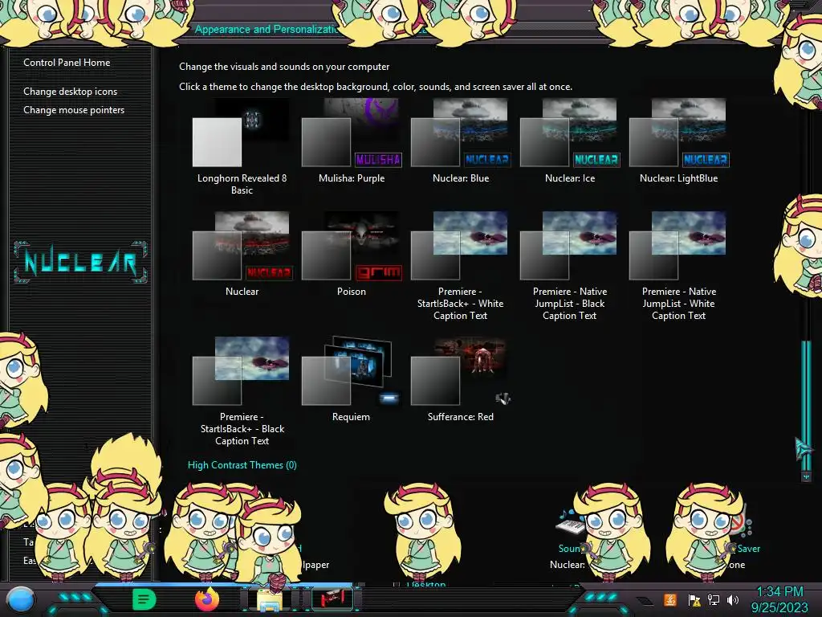This screenshot has height=617, width=822.
Task: Open the Action Center flag icon
Action: [x=694, y=599]
